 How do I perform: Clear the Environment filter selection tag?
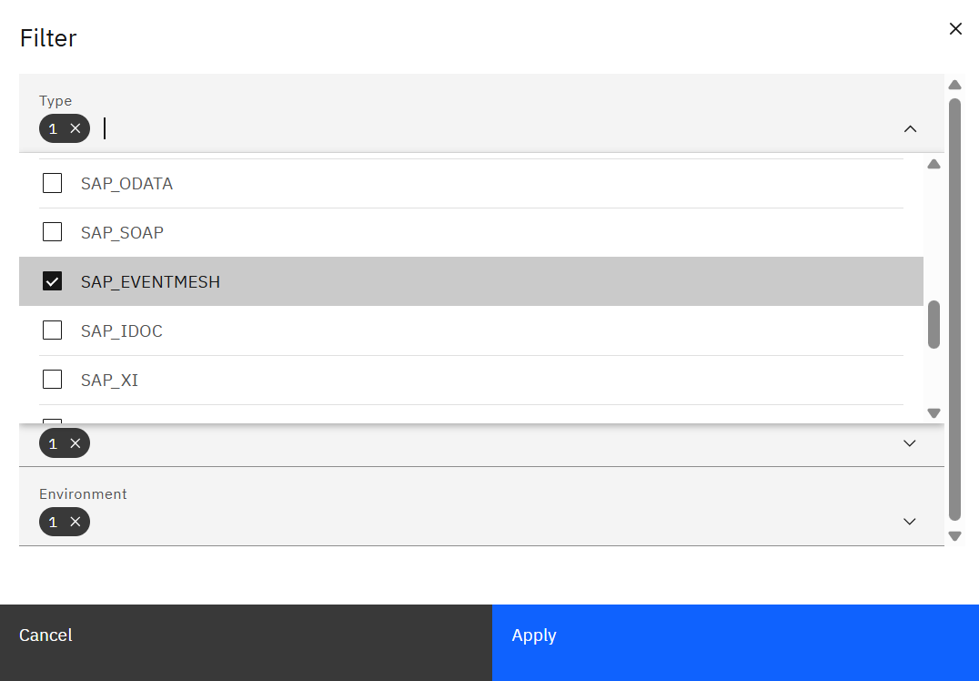click(76, 522)
